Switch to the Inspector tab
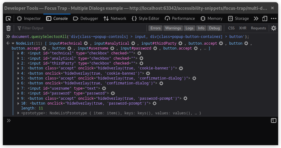Image resolution: width=281 pixels, height=148 pixels. [29, 18]
